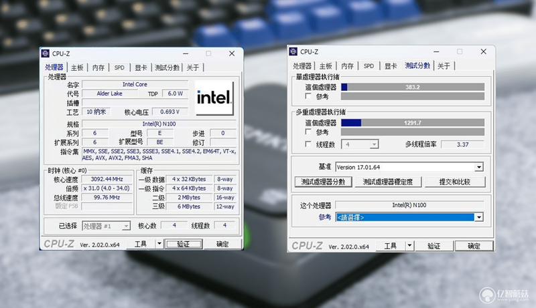Click 測試處理器分數 button
The image size is (536, 308).
click(x=323, y=182)
